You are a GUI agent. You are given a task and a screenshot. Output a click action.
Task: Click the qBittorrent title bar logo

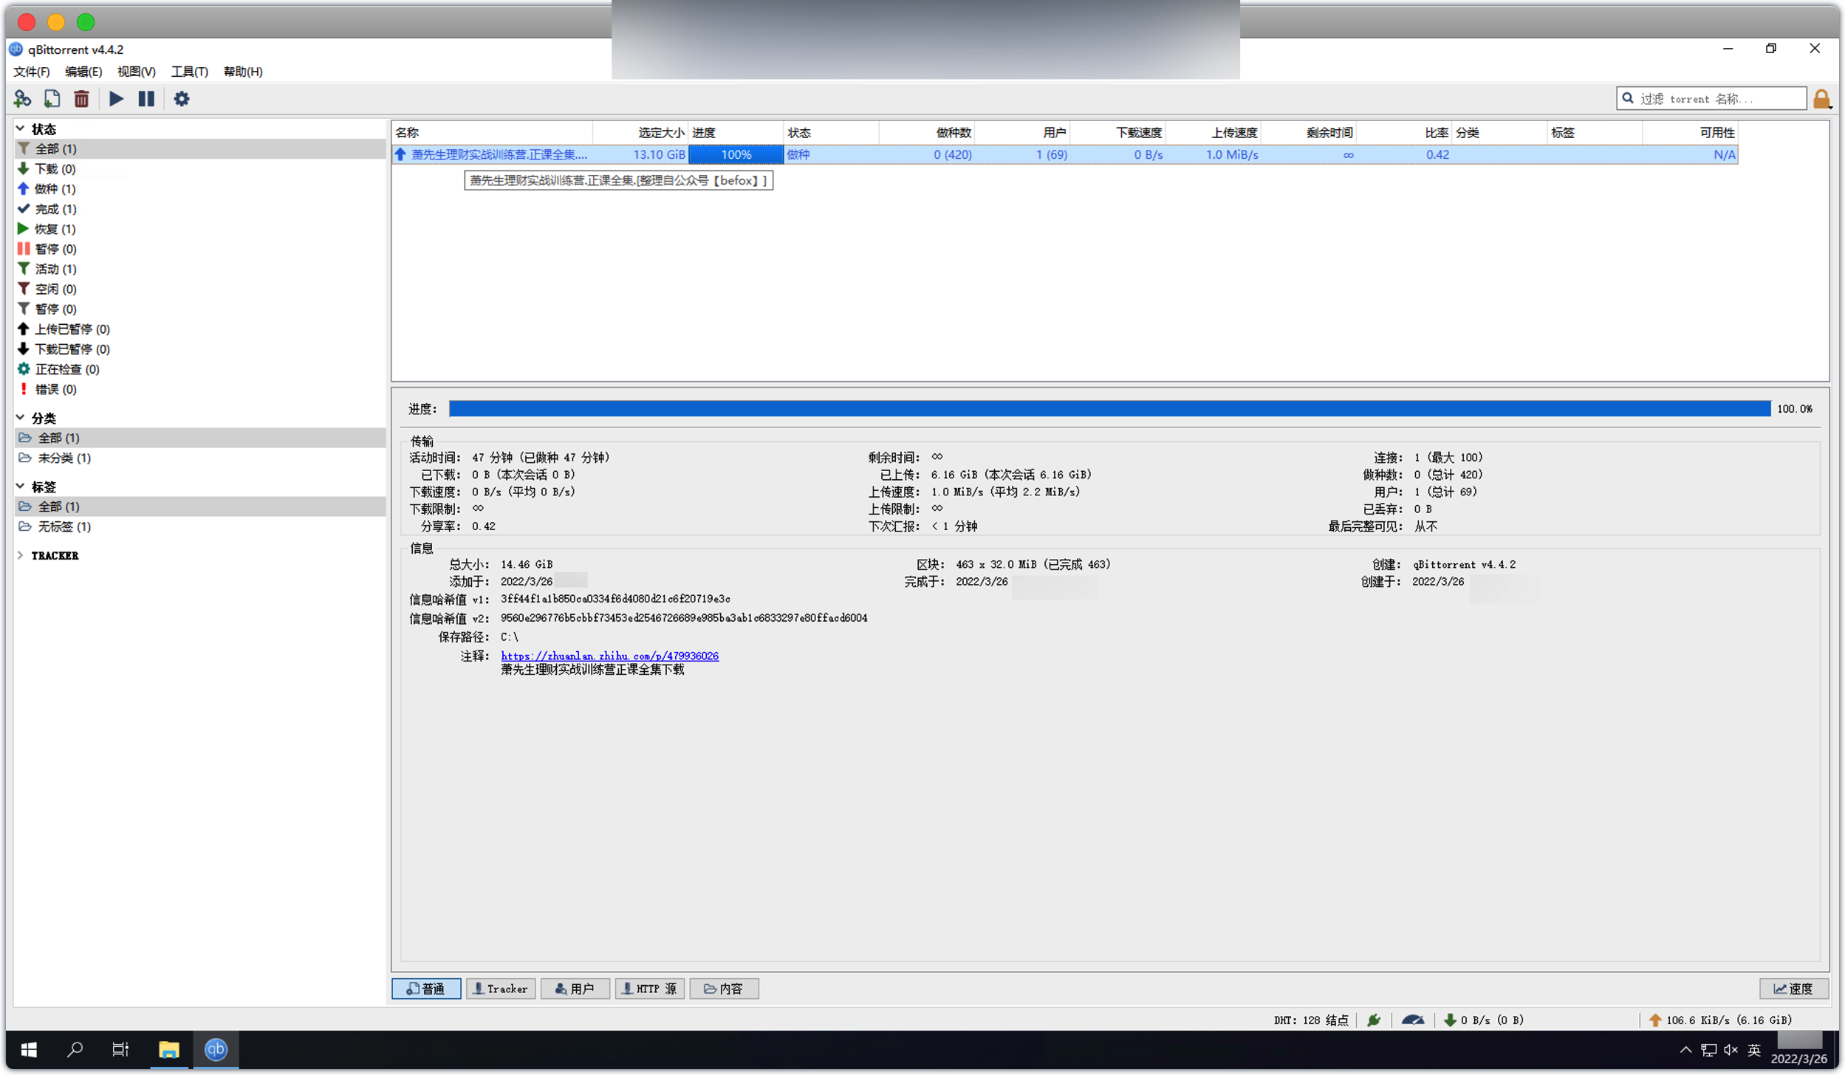(16, 49)
